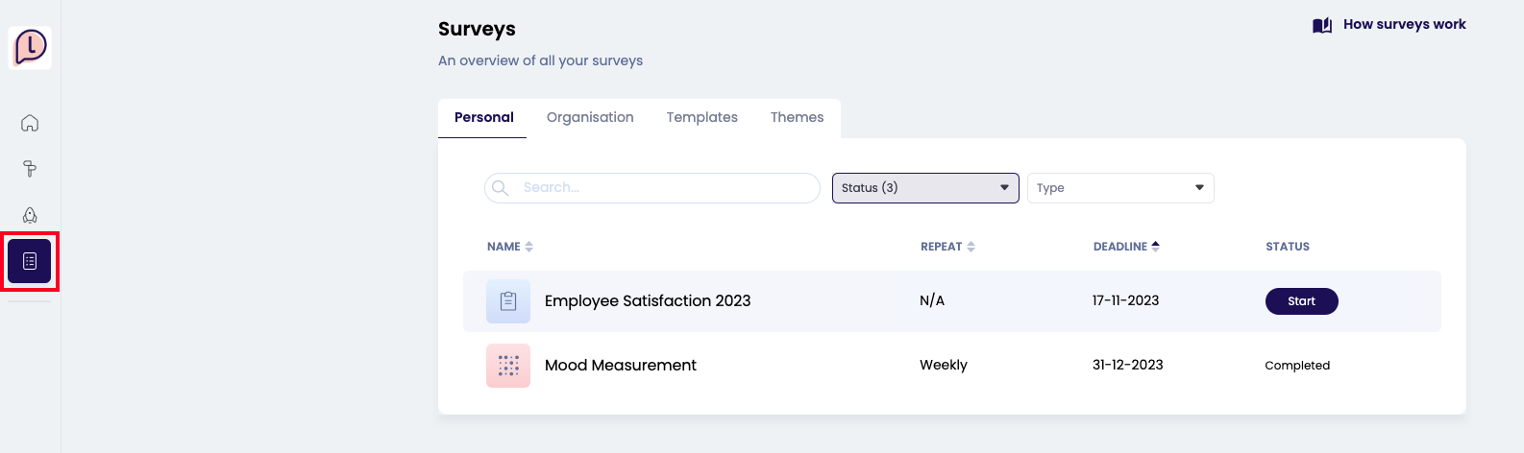The height and width of the screenshot is (453, 1524).
Task: Switch to the Organisation tab
Action: [590, 117]
